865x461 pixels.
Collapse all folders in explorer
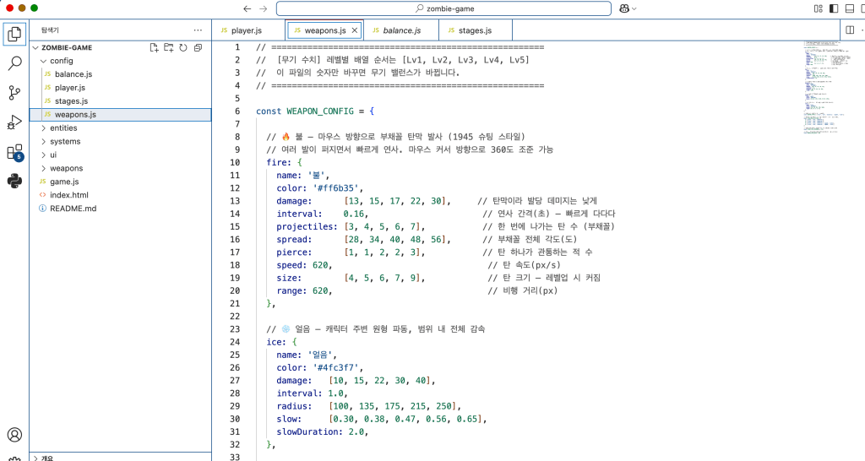[198, 47]
